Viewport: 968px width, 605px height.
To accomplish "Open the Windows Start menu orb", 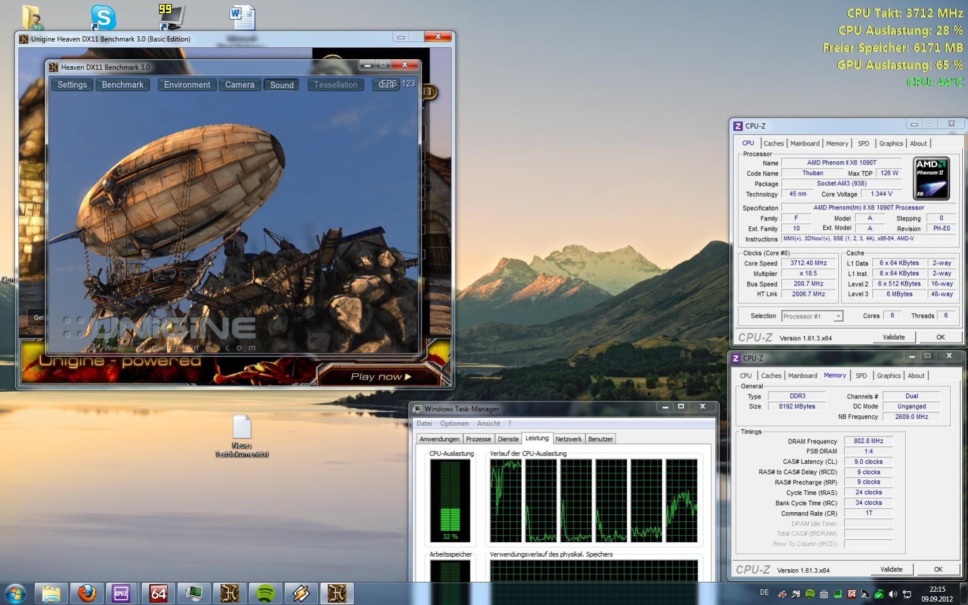I will tap(15, 593).
